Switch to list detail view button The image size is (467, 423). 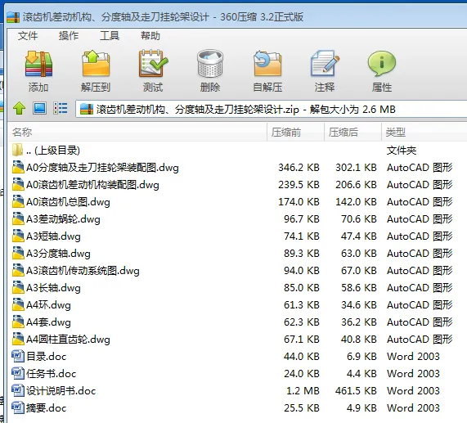pyautogui.click(x=61, y=109)
